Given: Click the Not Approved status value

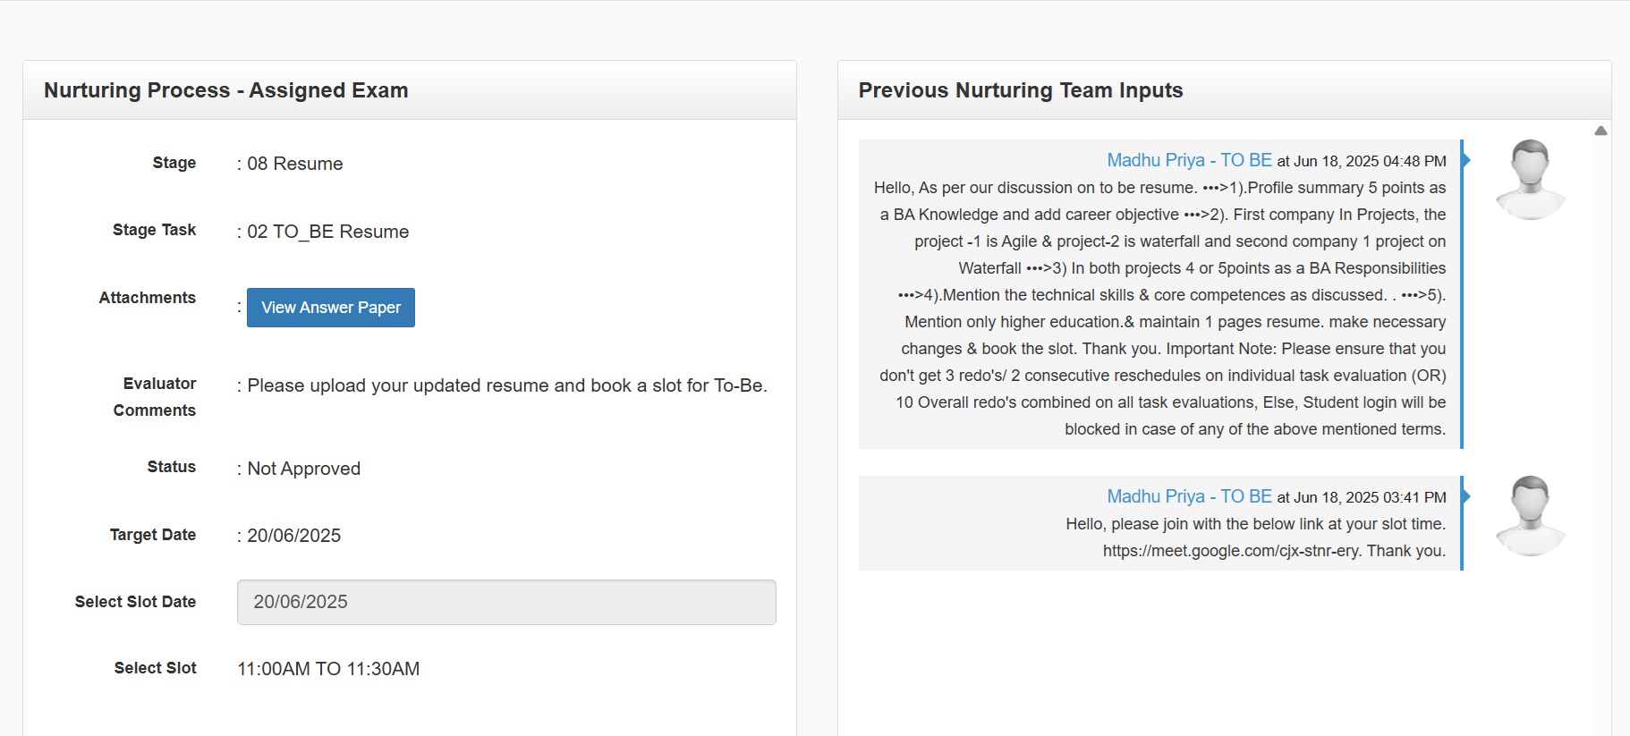Looking at the screenshot, I should (303, 469).
